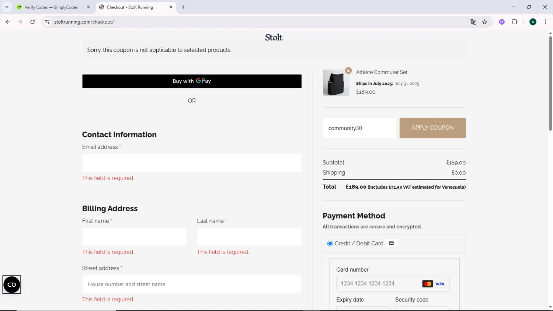Click the Payment Method heading
The width and height of the screenshot is (553, 311).
click(354, 216)
